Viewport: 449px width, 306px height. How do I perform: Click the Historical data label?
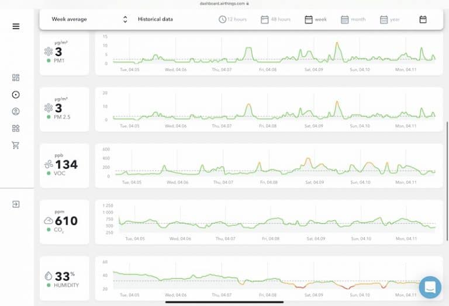point(156,19)
